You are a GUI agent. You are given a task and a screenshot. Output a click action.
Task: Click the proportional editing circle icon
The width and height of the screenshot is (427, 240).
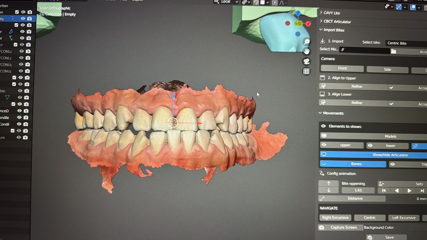point(275,2)
